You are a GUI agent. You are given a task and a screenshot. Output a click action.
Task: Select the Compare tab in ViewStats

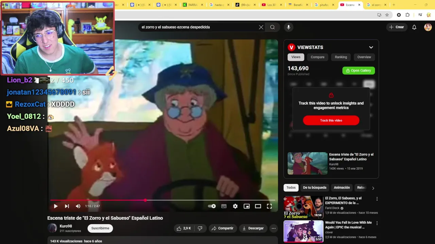[x=317, y=57]
